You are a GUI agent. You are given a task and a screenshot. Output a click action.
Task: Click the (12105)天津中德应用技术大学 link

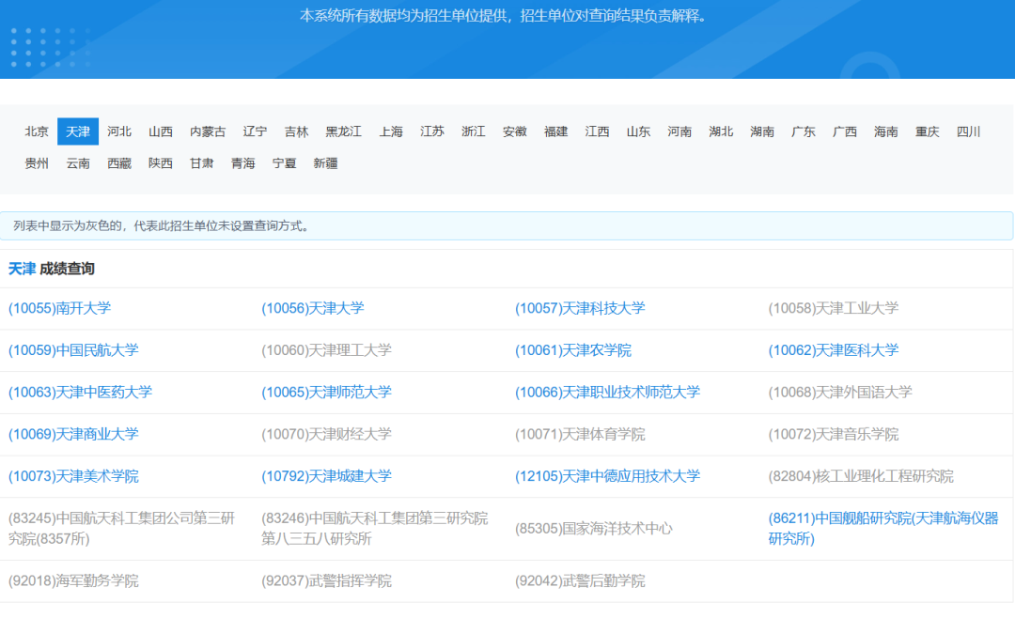[x=607, y=476]
